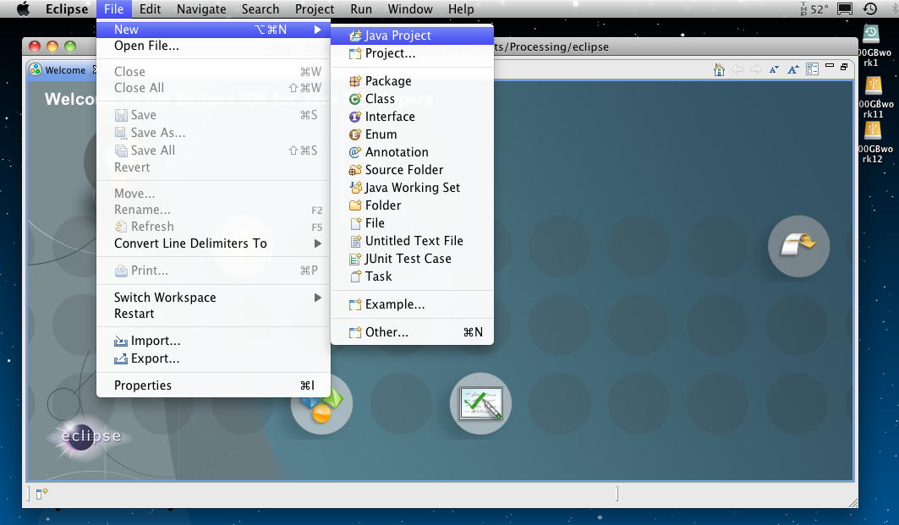The image size is (899, 525).
Task: Enlarge font size on Welcome page
Action: [793, 70]
